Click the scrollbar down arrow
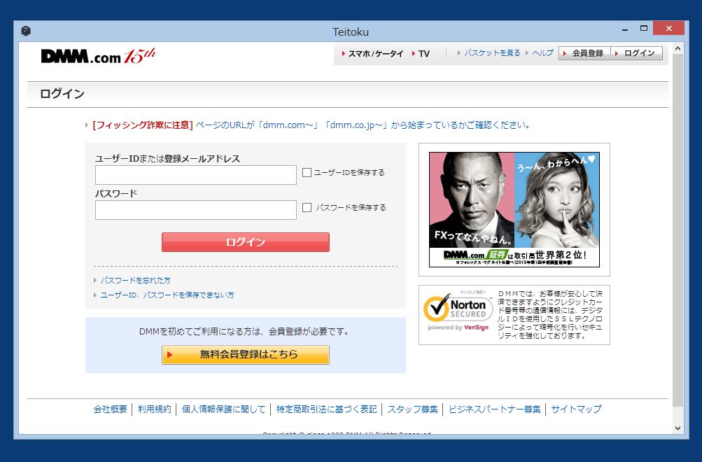702x462 pixels. point(678,428)
